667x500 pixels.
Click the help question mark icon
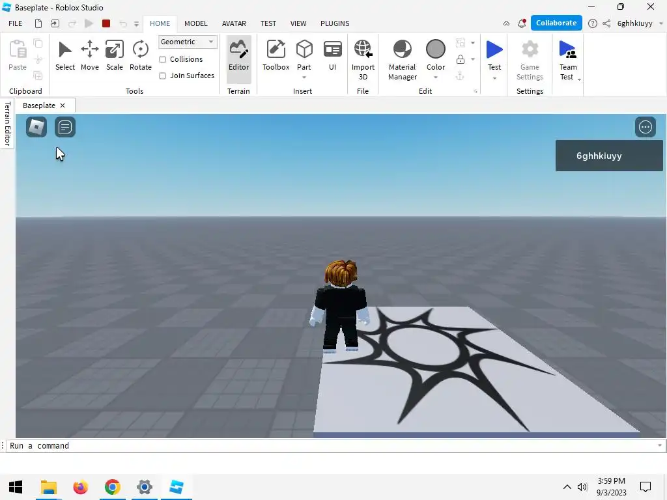(x=592, y=23)
